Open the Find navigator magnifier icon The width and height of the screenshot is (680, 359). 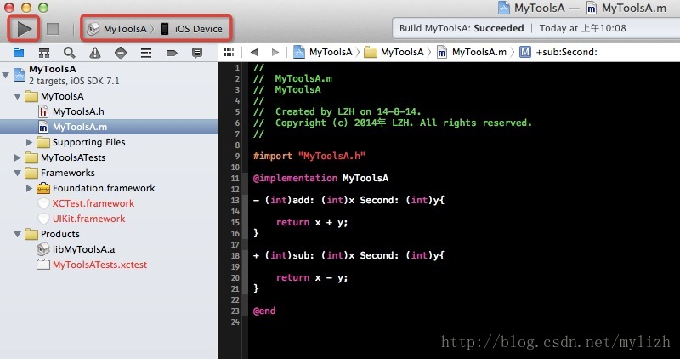coord(70,53)
